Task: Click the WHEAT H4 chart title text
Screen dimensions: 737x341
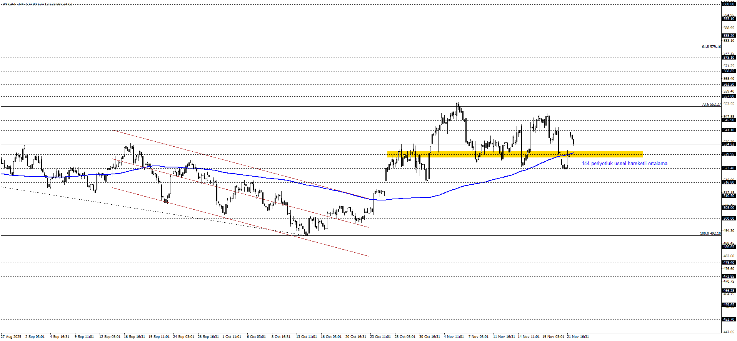Action: [37, 4]
